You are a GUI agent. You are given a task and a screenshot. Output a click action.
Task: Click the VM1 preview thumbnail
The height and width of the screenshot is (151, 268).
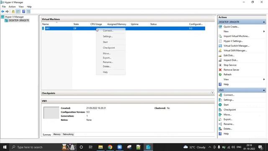click(x=51, y=113)
